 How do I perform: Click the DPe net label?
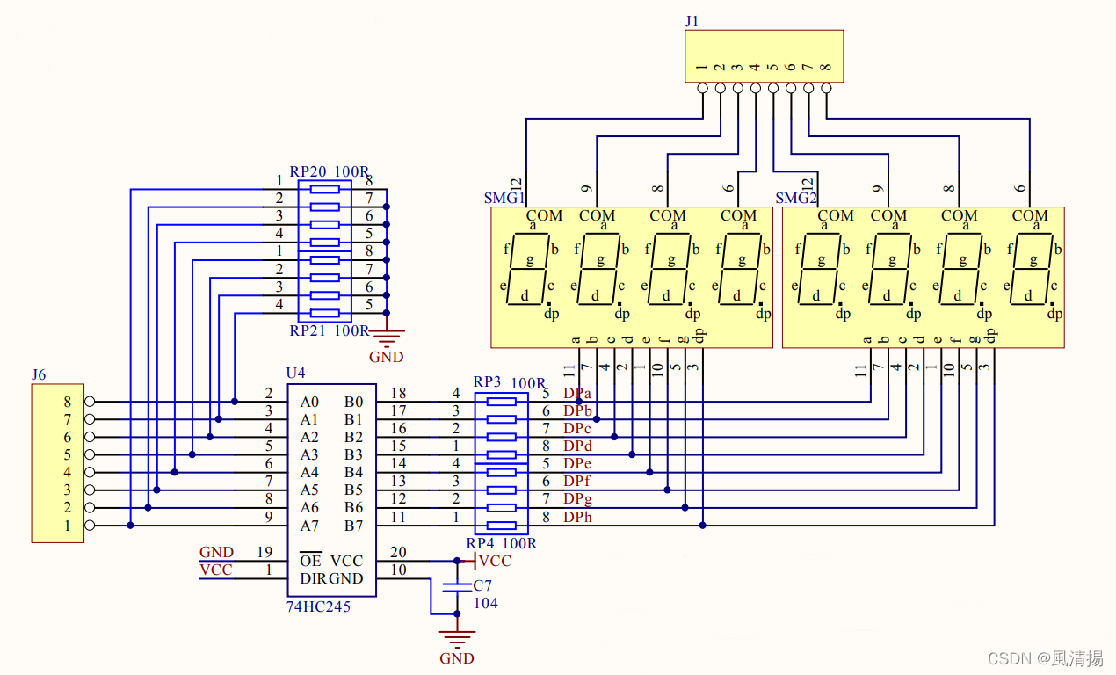click(577, 463)
